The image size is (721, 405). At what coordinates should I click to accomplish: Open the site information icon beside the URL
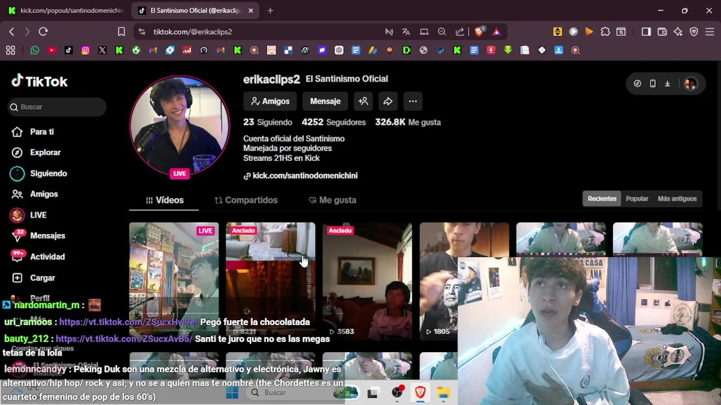141,32
